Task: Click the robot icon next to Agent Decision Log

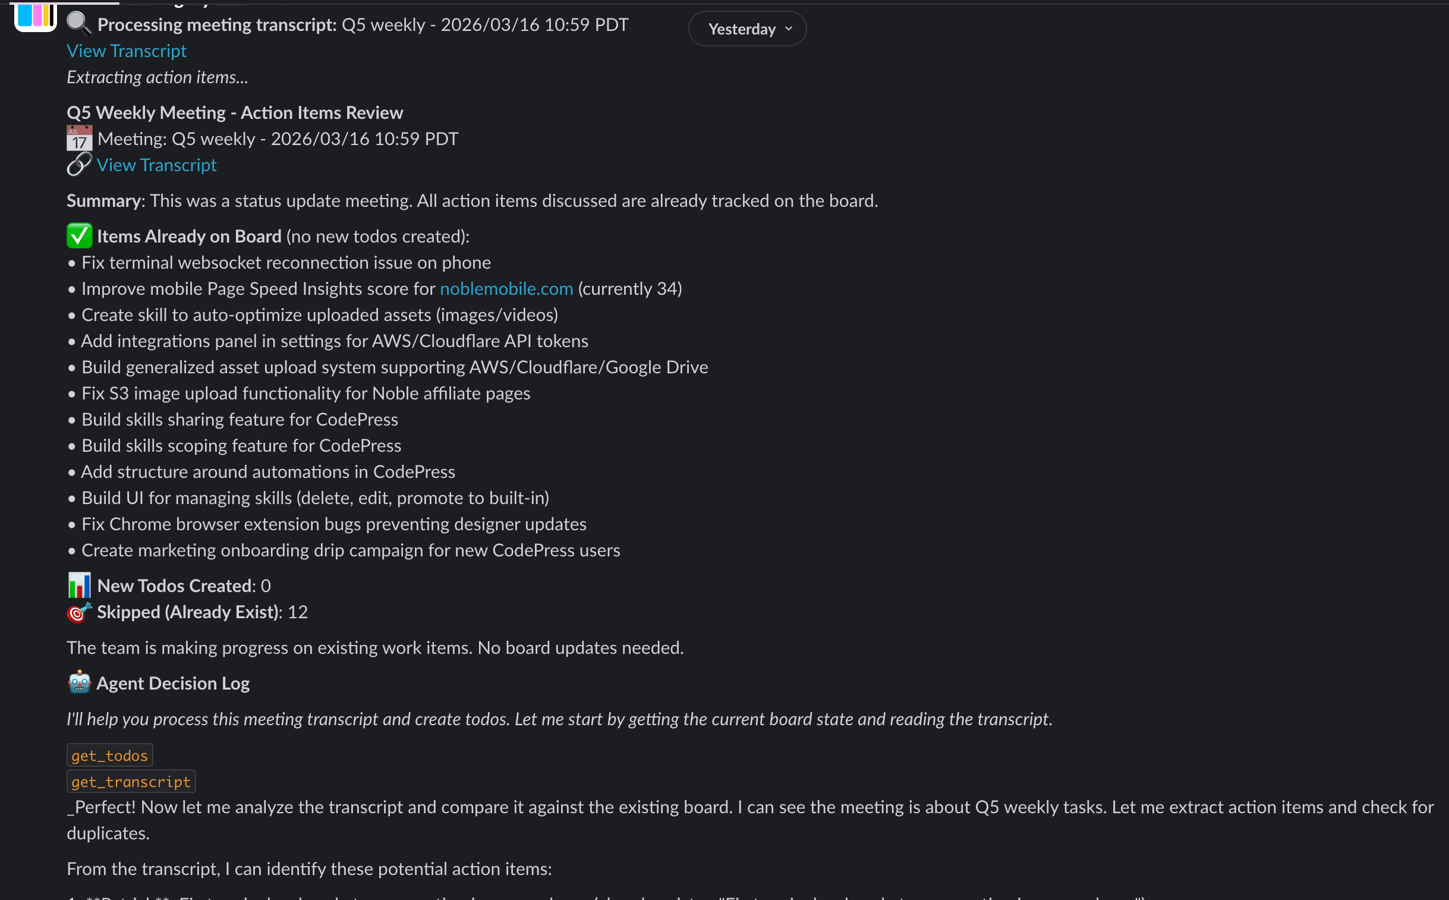Action: coord(78,683)
